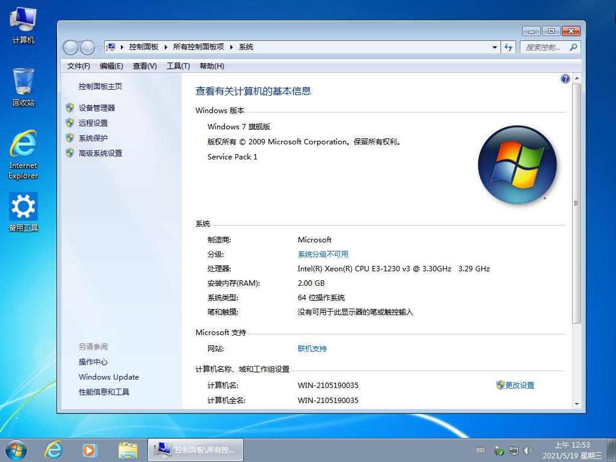
Task: Click the Intel(R) Xeon(R) processor value
Action: 393,269
